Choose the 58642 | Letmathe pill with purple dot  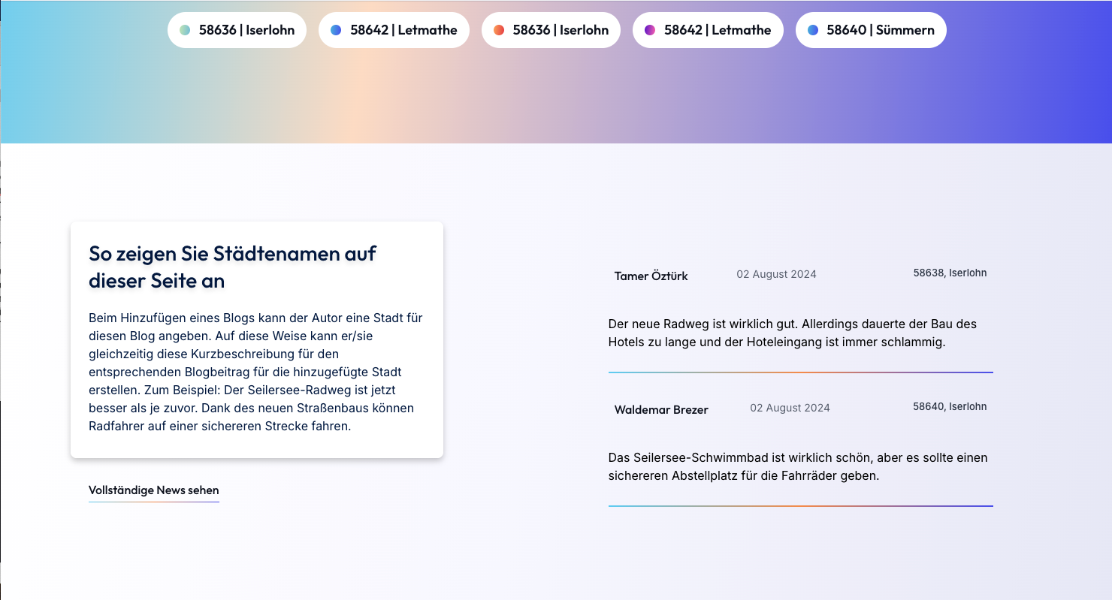point(708,30)
